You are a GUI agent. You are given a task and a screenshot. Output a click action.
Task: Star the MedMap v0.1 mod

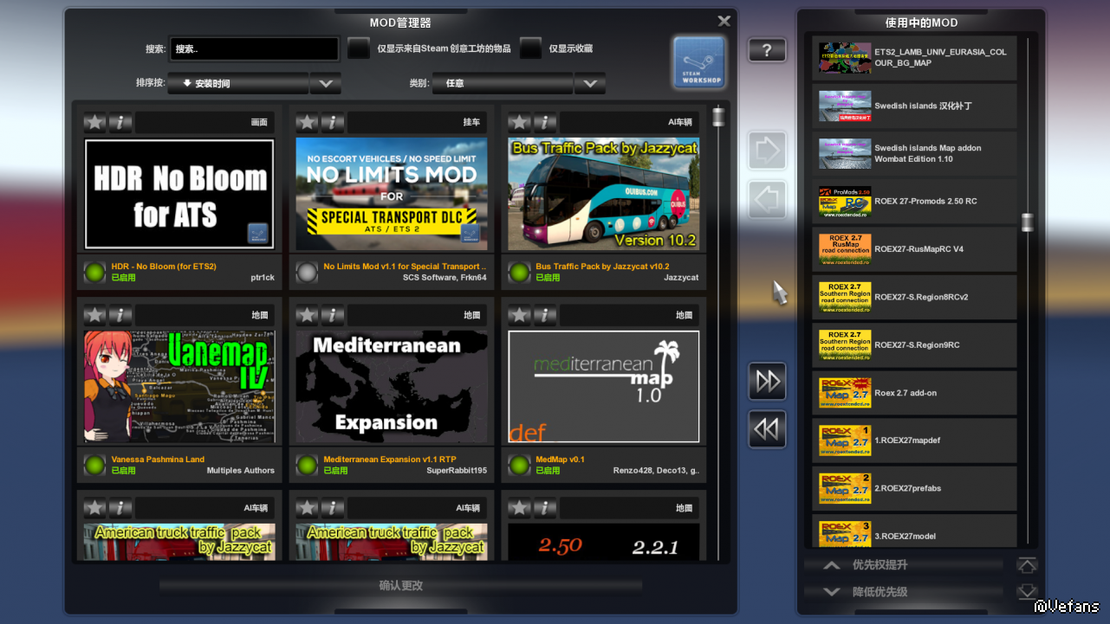point(520,315)
